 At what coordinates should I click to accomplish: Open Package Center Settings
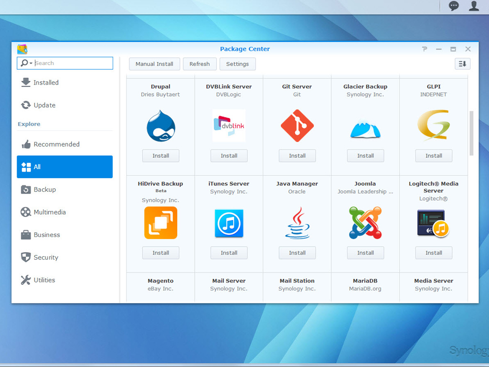pyautogui.click(x=237, y=64)
